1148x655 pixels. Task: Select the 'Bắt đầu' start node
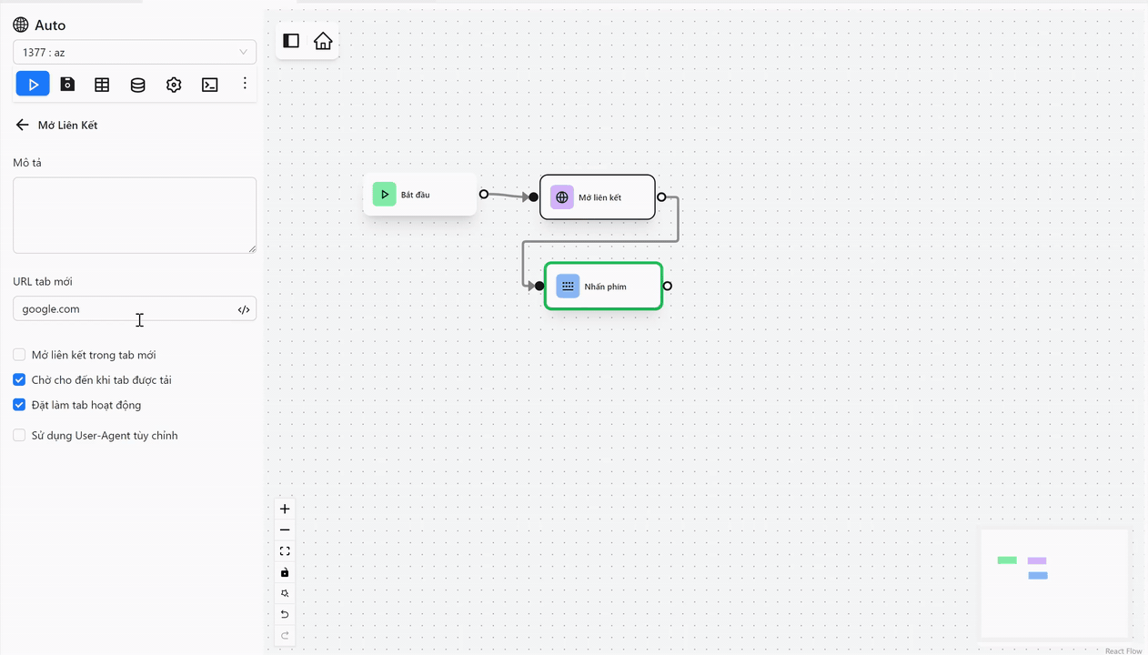tap(419, 194)
